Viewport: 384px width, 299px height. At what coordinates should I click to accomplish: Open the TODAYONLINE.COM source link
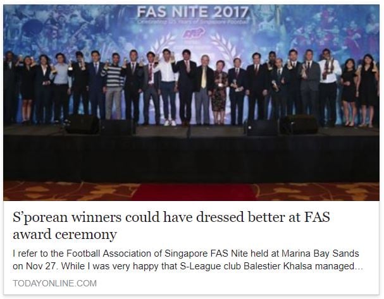coord(54,283)
